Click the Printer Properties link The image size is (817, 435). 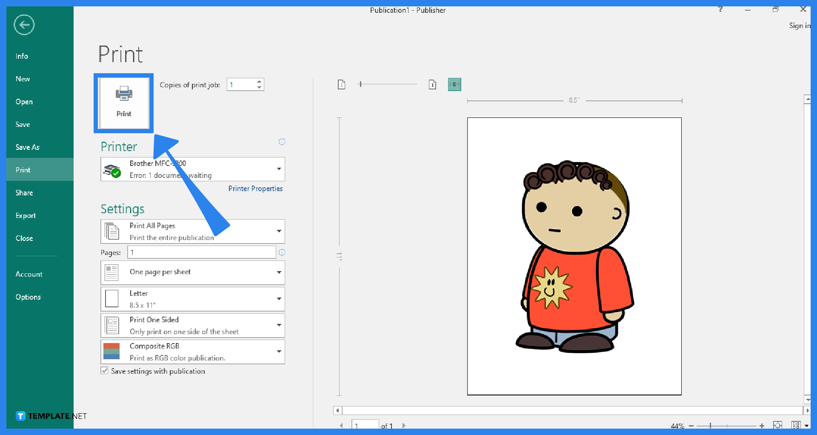tap(255, 189)
